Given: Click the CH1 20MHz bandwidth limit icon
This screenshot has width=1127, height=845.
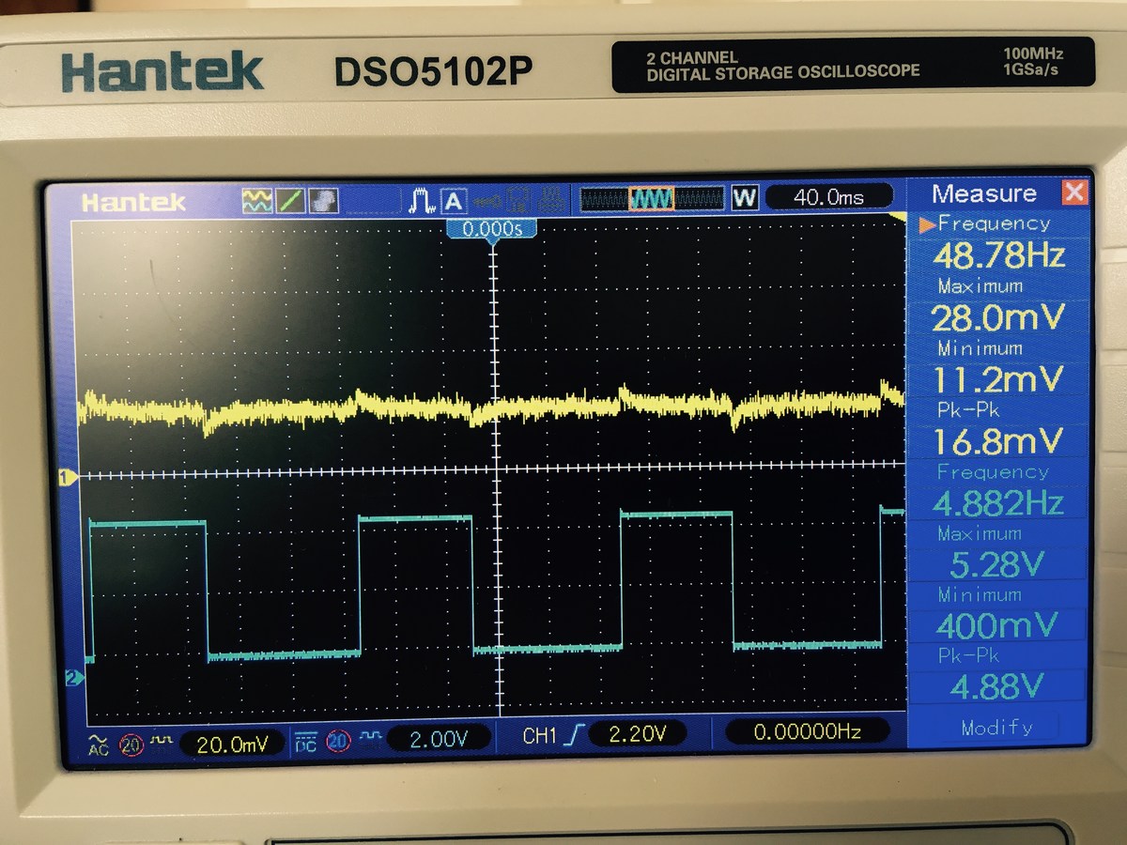Looking at the screenshot, I should [131, 745].
